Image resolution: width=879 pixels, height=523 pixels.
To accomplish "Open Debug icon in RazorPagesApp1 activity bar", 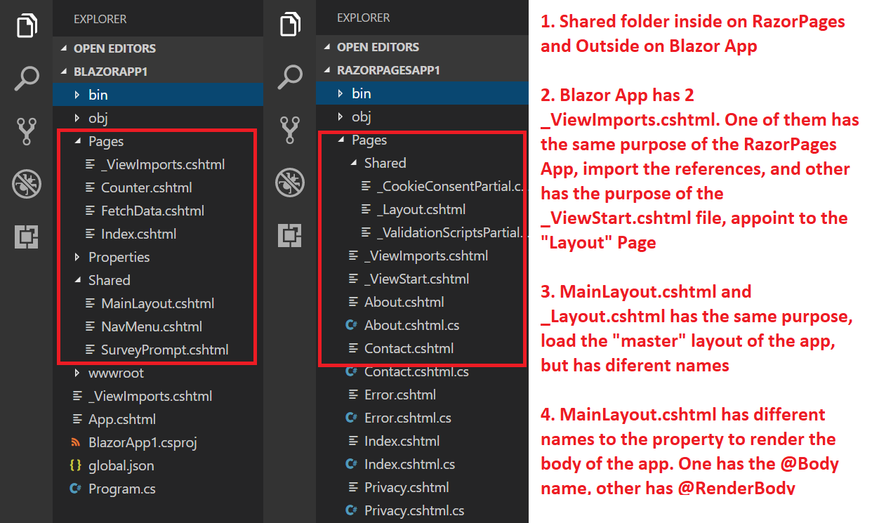I will pyautogui.click(x=290, y=182).
